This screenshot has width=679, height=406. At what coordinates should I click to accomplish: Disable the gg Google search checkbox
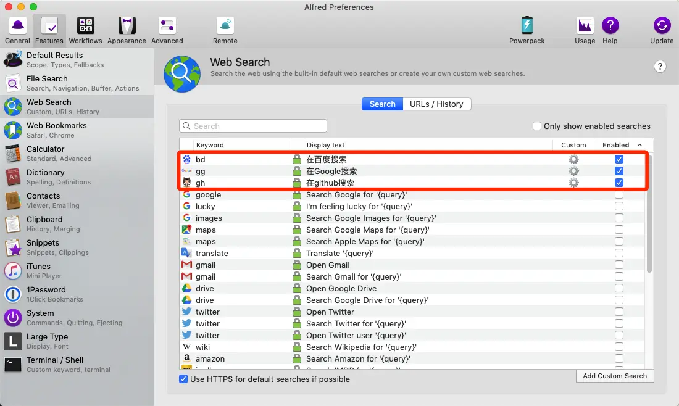tap(619, 171)
